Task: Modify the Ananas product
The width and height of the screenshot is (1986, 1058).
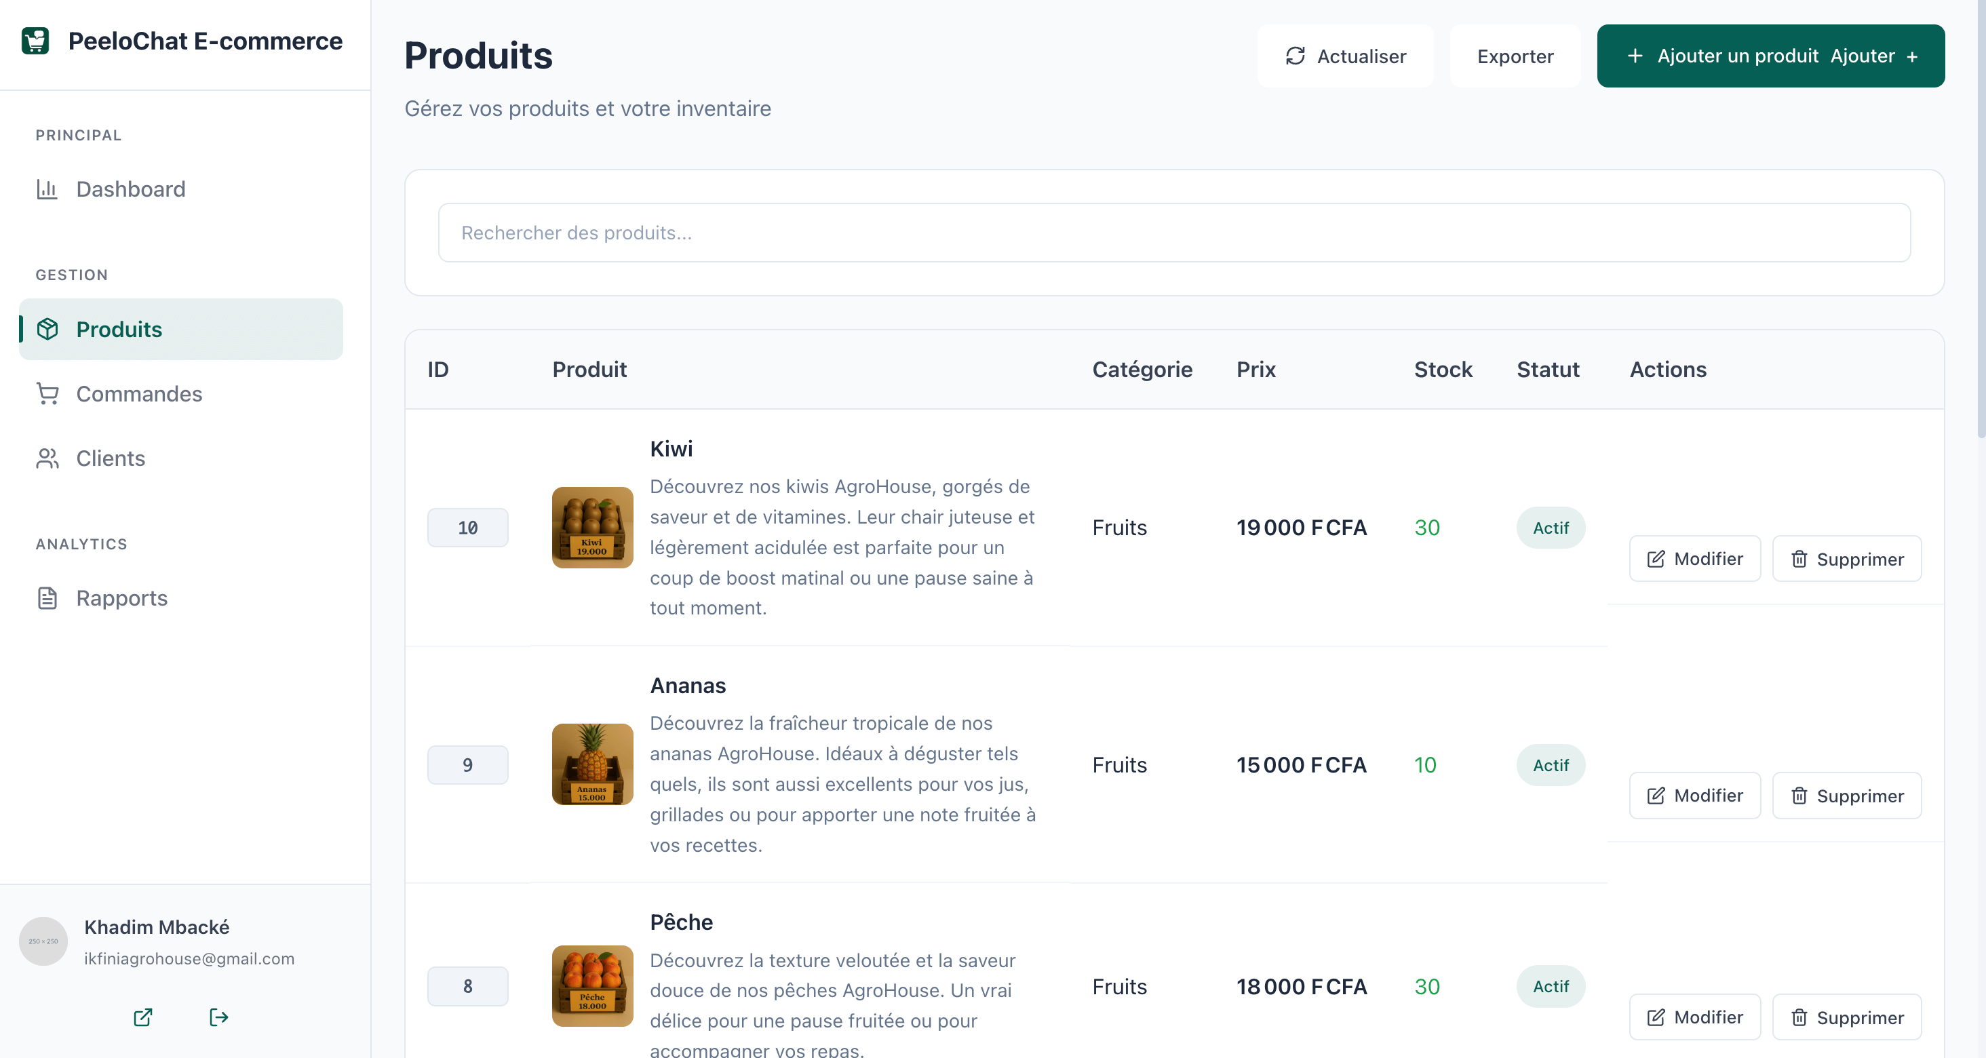Action: point(1694,795)
